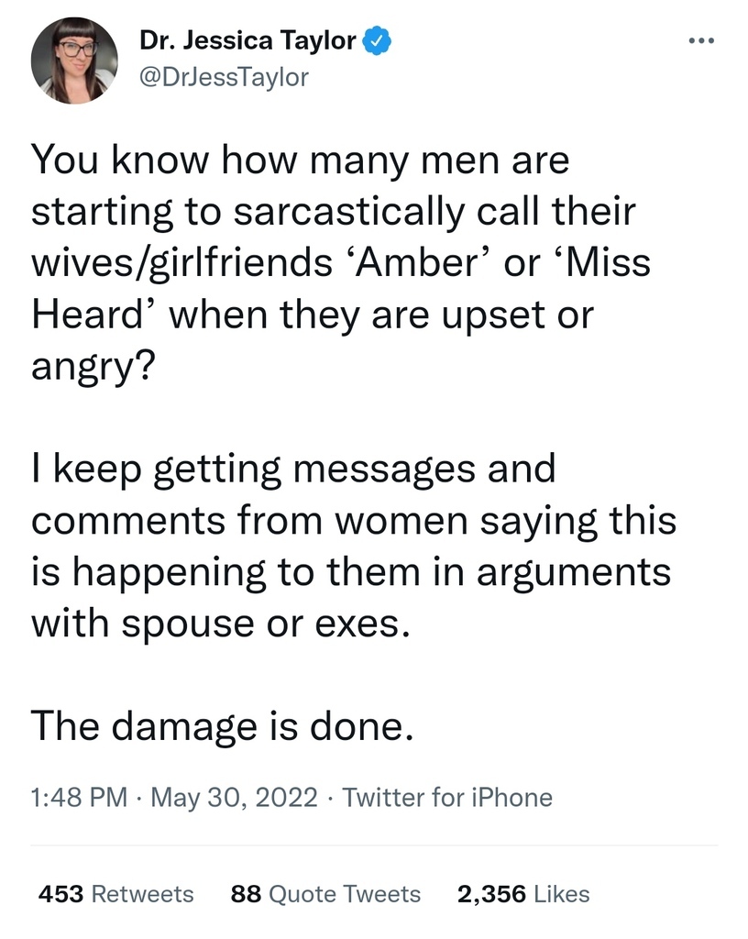Visit the @DrJessTaylor handle link

(224, 78)
